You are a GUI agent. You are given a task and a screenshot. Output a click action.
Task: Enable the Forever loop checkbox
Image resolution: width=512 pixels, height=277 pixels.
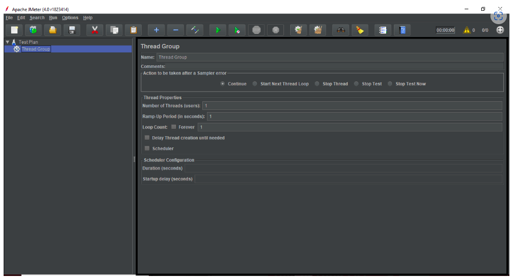coord(174,127)
